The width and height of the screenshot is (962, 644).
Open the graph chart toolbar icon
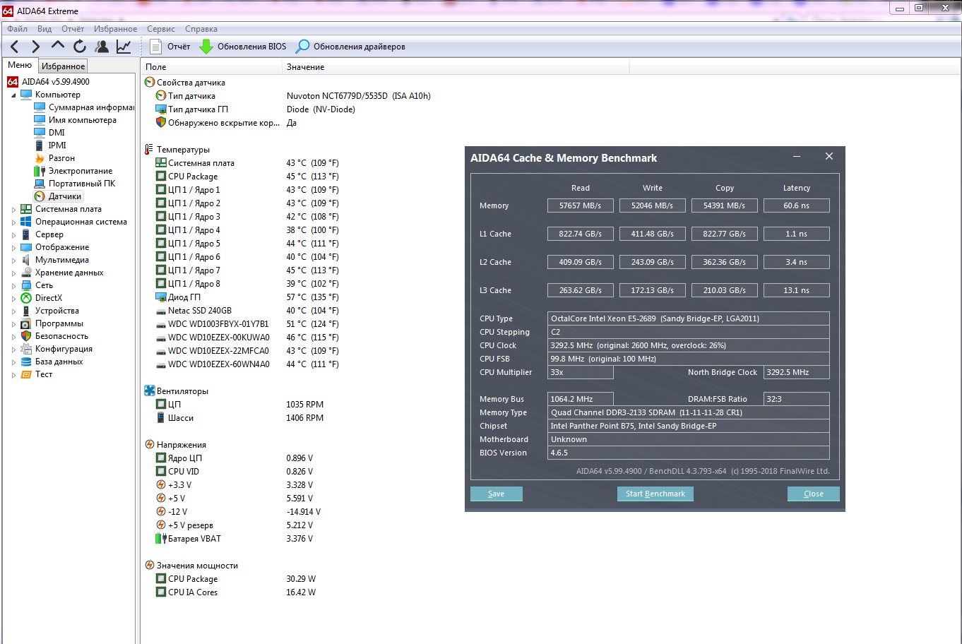[124, 47]
